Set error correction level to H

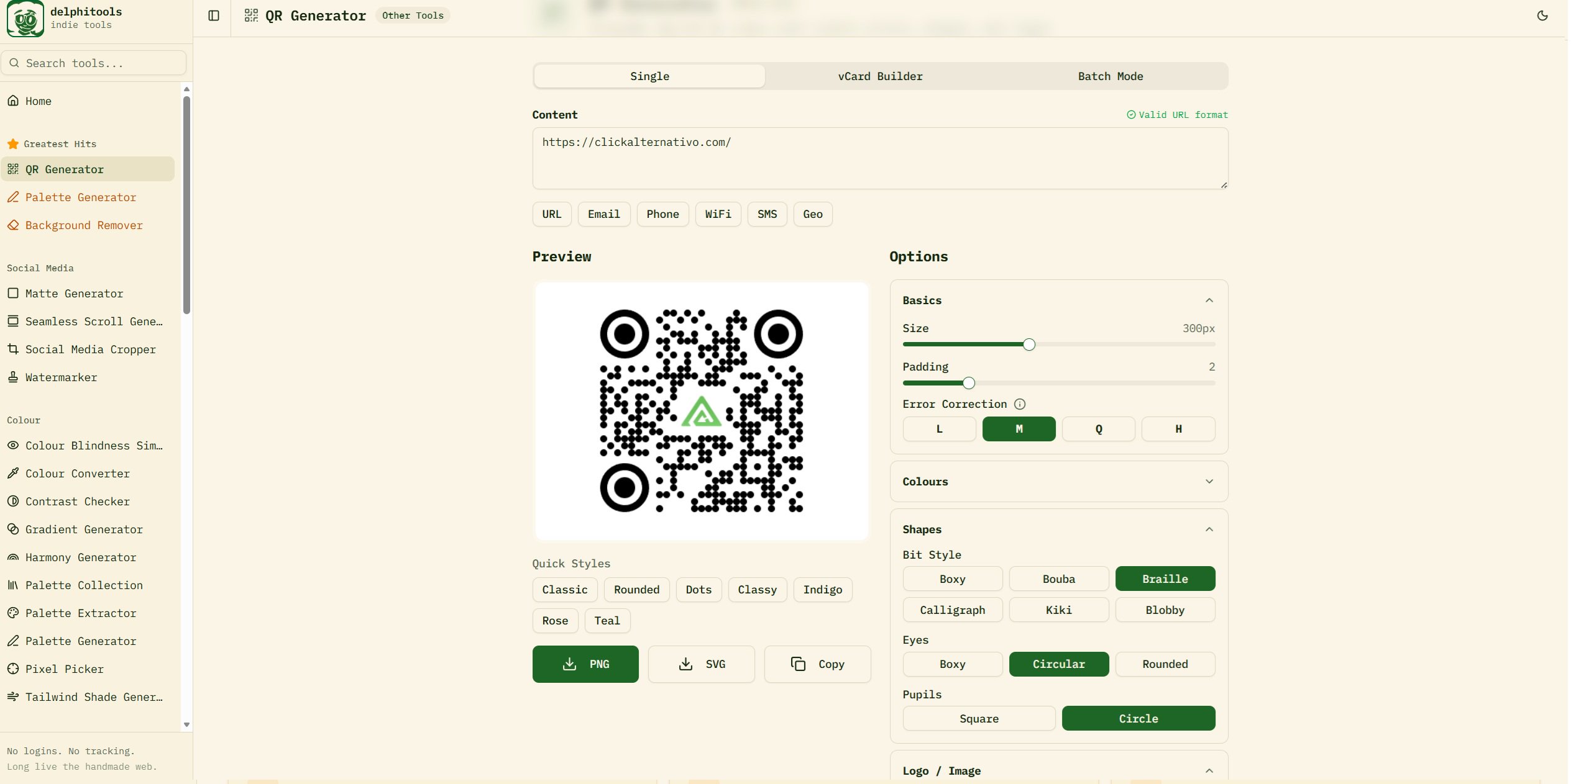1178,429
